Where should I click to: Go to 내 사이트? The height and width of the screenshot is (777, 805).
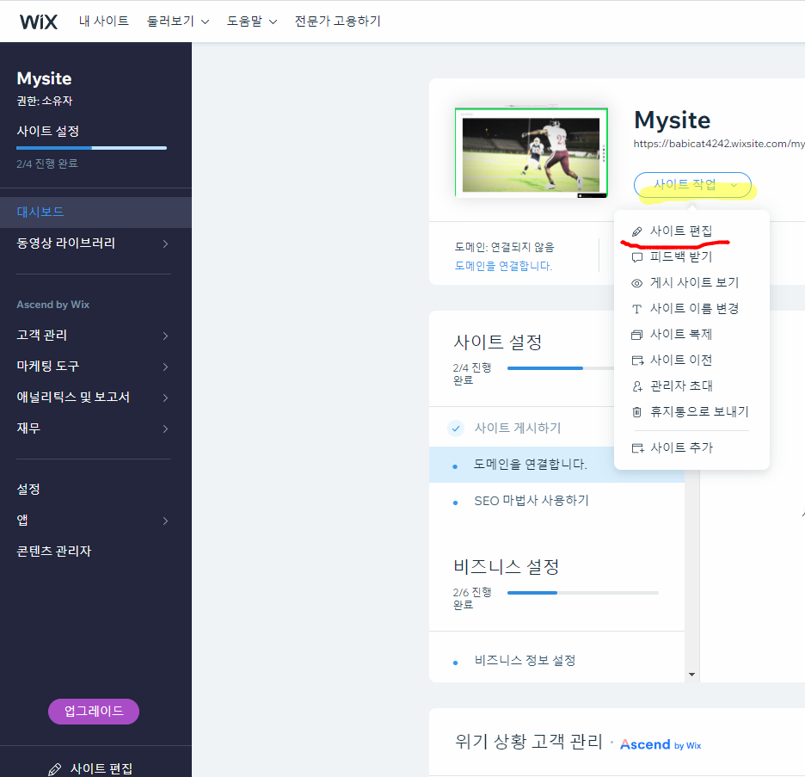[104, 21]
